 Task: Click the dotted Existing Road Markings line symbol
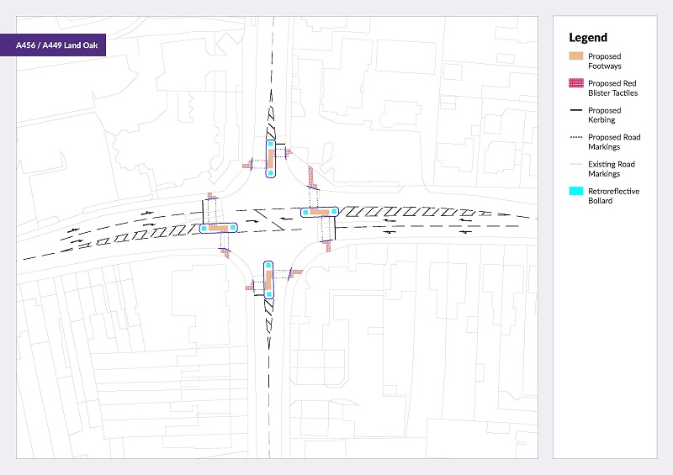(576, 164)
